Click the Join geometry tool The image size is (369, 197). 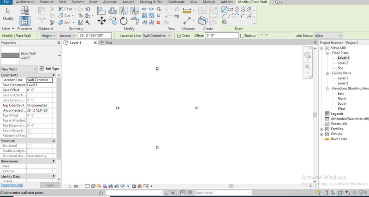coord(66,22)
